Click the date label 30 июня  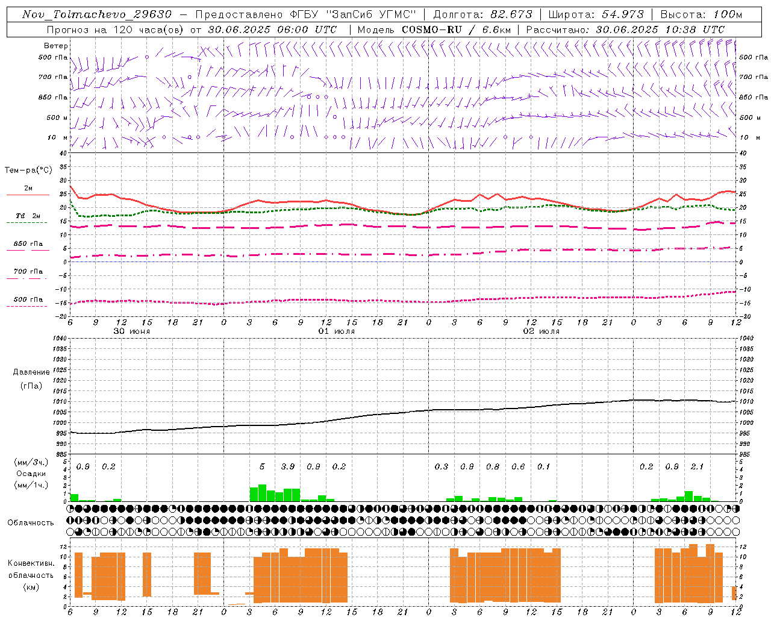tap(132, 331)
